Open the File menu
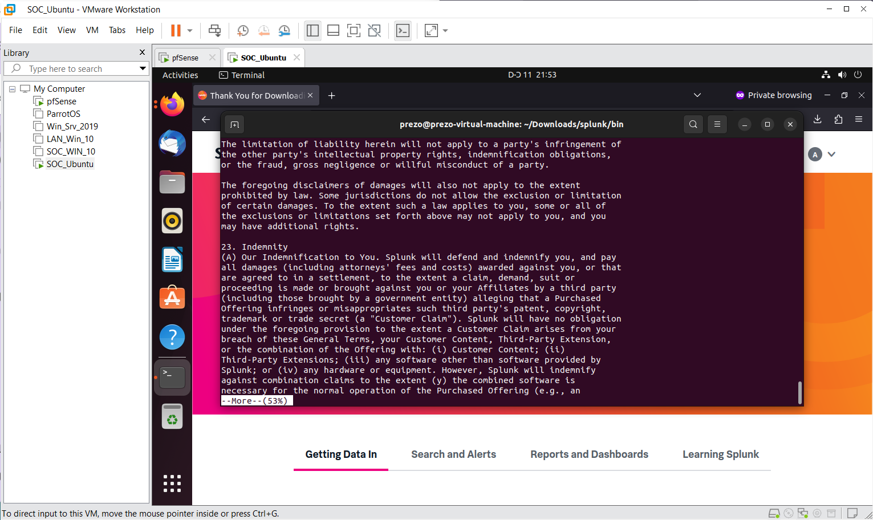Image resolution: width=873 pixels, height=520 pixels. point(15,30)
